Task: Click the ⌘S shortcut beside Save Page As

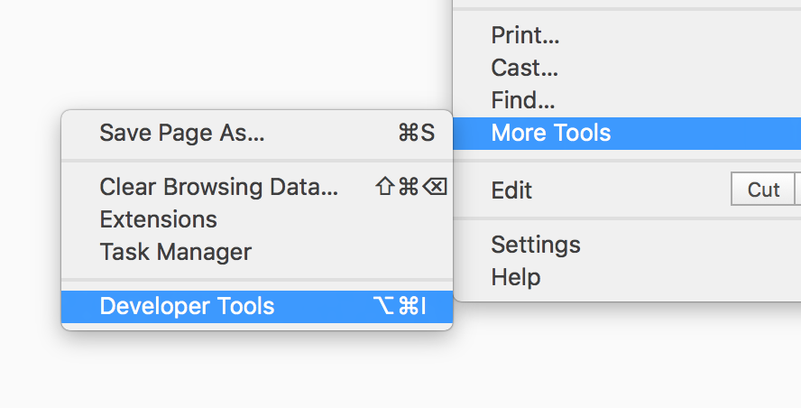Action: 417,133
